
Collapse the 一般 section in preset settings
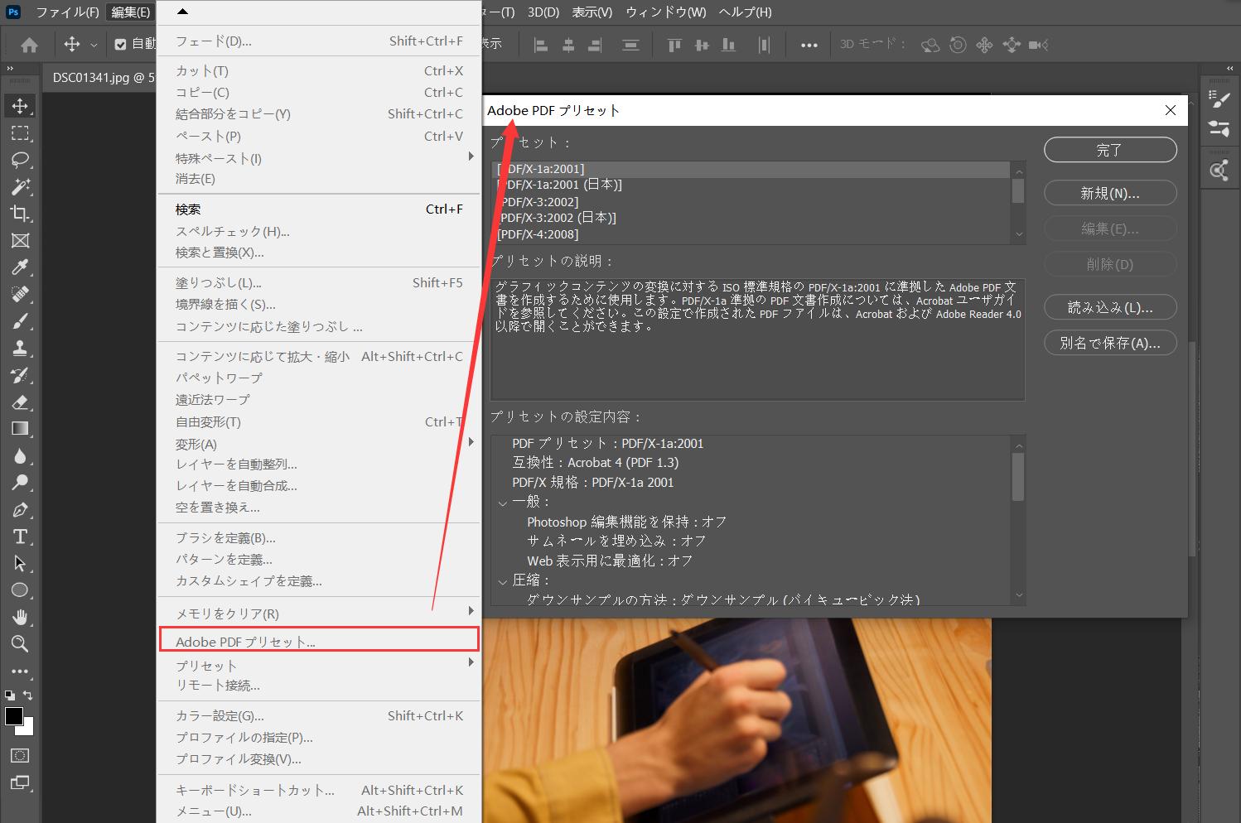[502, 503]
